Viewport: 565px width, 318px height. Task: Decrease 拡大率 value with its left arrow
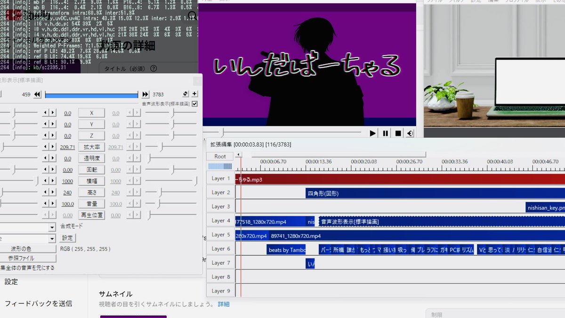[x=45, y=147]
